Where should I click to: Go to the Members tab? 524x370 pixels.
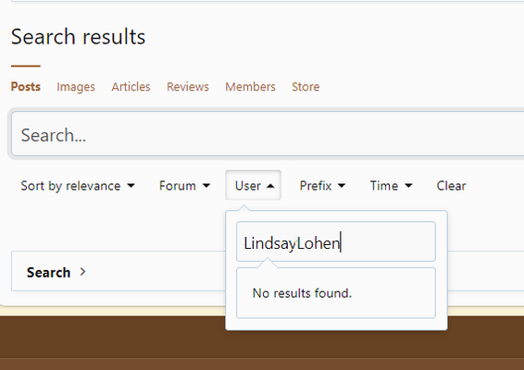pyautogui.click(x=250, y=87)
